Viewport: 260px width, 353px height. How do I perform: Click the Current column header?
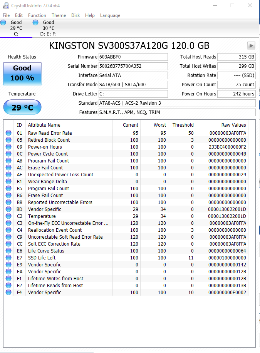(x=126, y=125)
